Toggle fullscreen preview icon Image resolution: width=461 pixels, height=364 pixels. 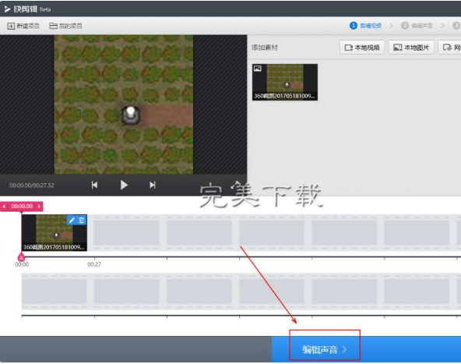(x=235, y=185)
